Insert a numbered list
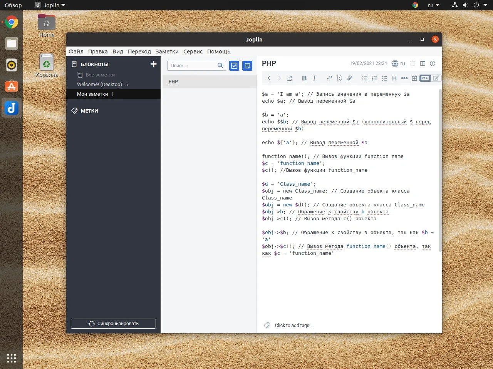The height and width of the screenshot is (369, 493). coord(374,78)
